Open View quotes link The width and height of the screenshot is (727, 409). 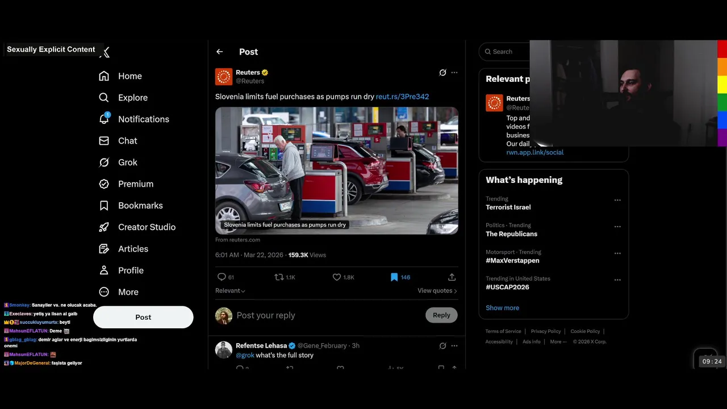[437, 291]
